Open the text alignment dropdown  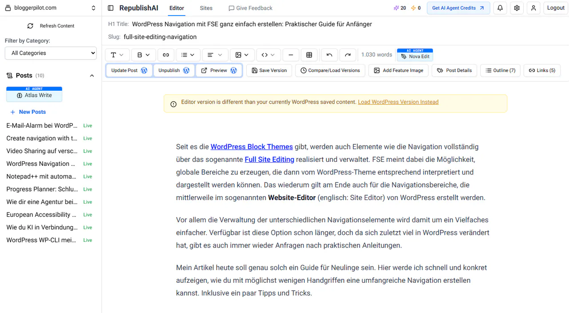tap(215, 55)
